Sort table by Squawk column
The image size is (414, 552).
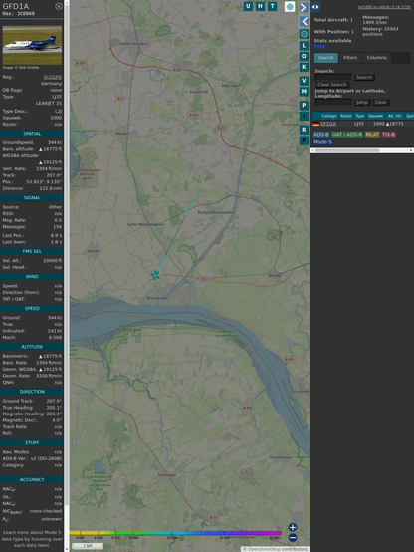pos(375,116)
